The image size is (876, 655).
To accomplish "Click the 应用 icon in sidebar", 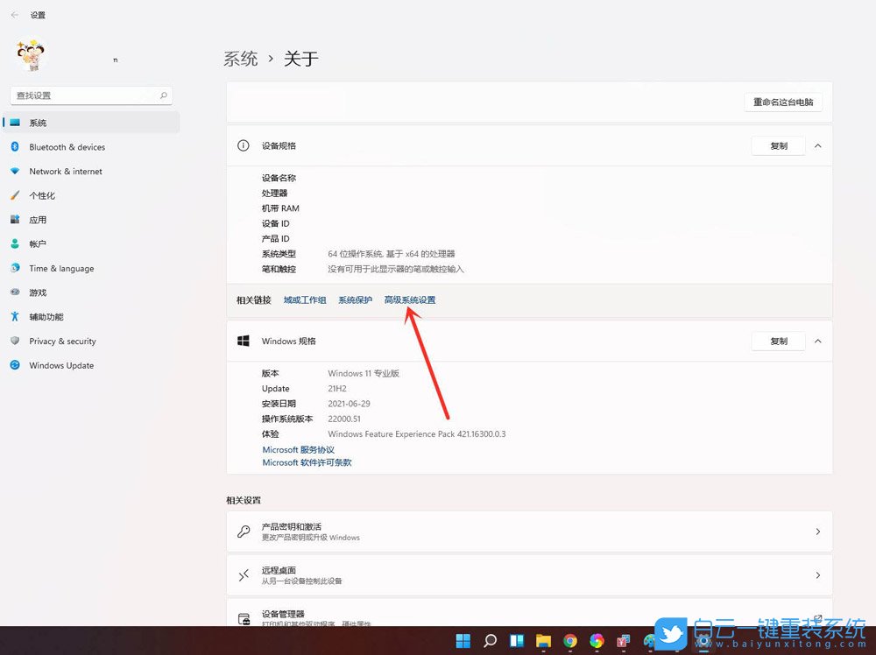I will click(x=14, y=220).
